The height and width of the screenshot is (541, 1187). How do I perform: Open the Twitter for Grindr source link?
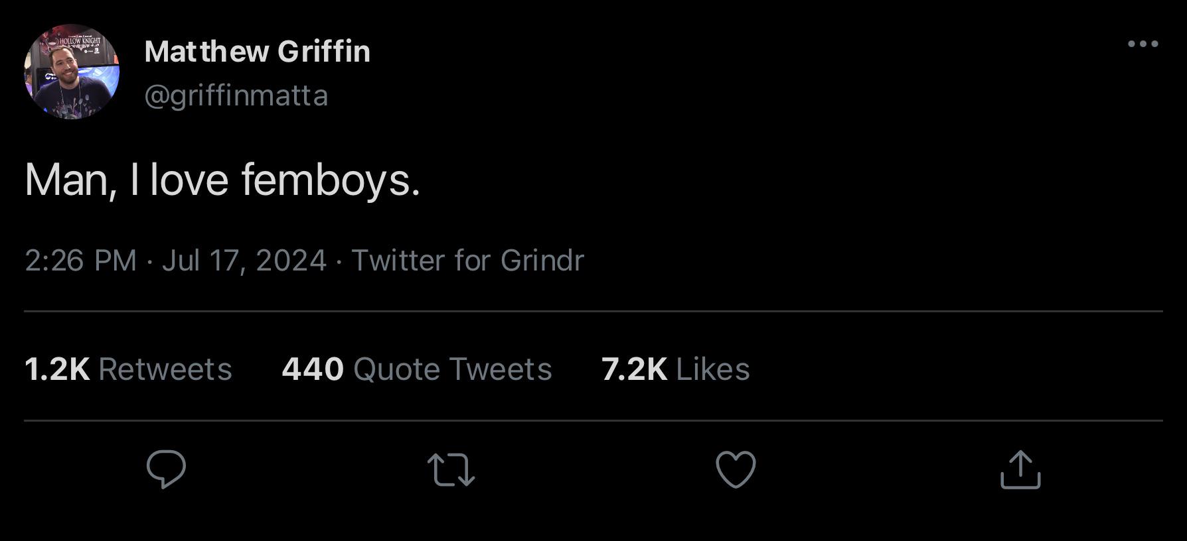467,261
